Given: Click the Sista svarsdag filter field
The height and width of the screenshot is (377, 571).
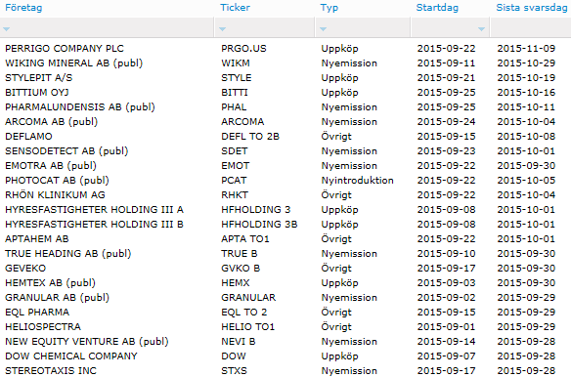Looking at the screenshot, I should point(531,27).
